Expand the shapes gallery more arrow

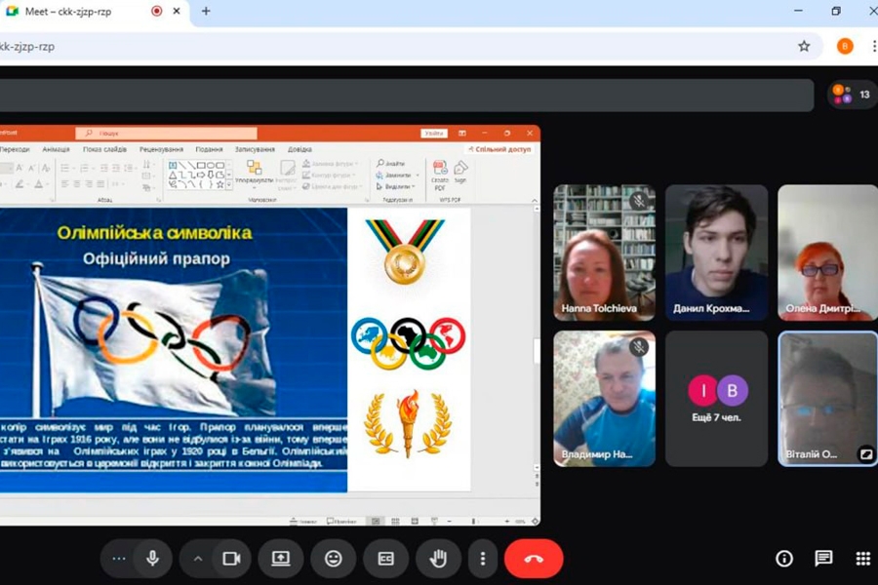click(228, 184)
